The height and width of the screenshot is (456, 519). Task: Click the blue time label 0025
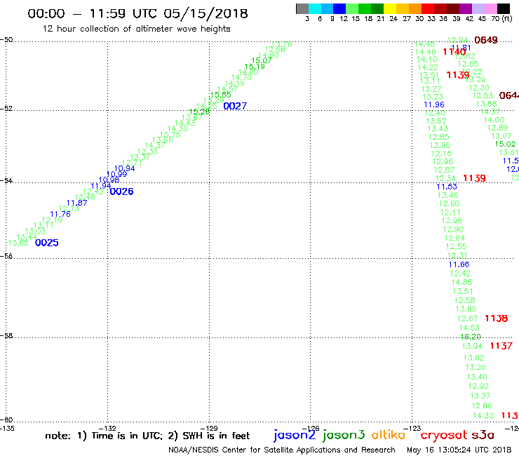(47, 243)
